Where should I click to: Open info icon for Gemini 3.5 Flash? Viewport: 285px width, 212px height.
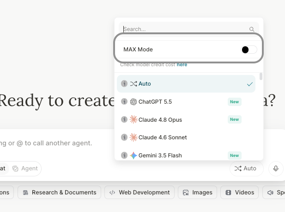(124, 155)
